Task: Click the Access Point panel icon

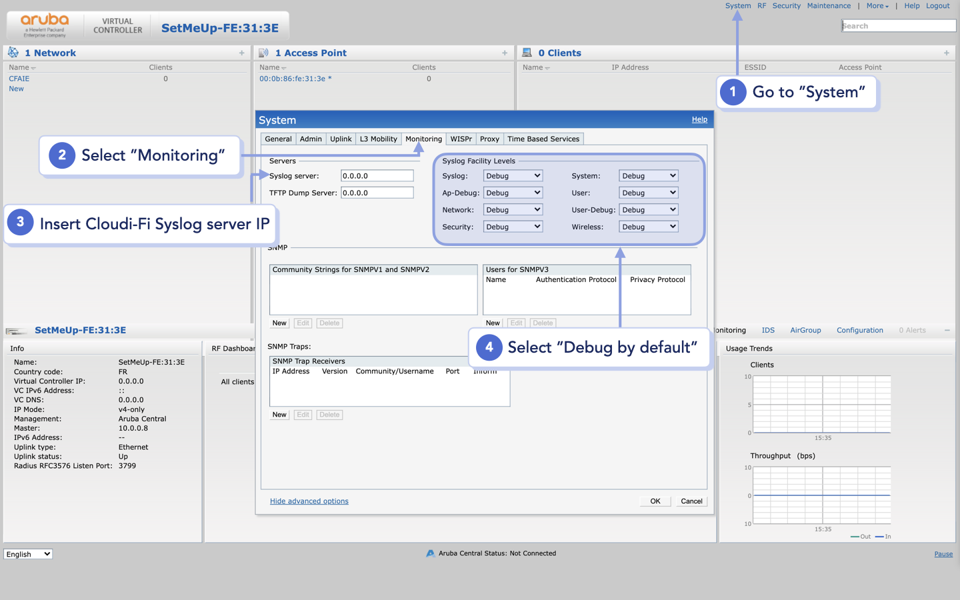Action: pos(263,53)
